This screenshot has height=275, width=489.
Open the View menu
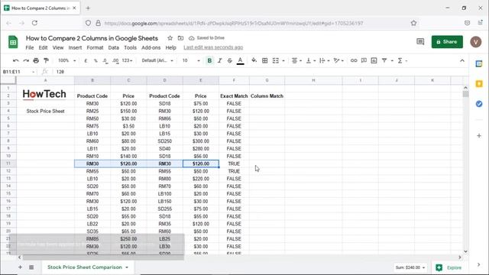point(58,47)
